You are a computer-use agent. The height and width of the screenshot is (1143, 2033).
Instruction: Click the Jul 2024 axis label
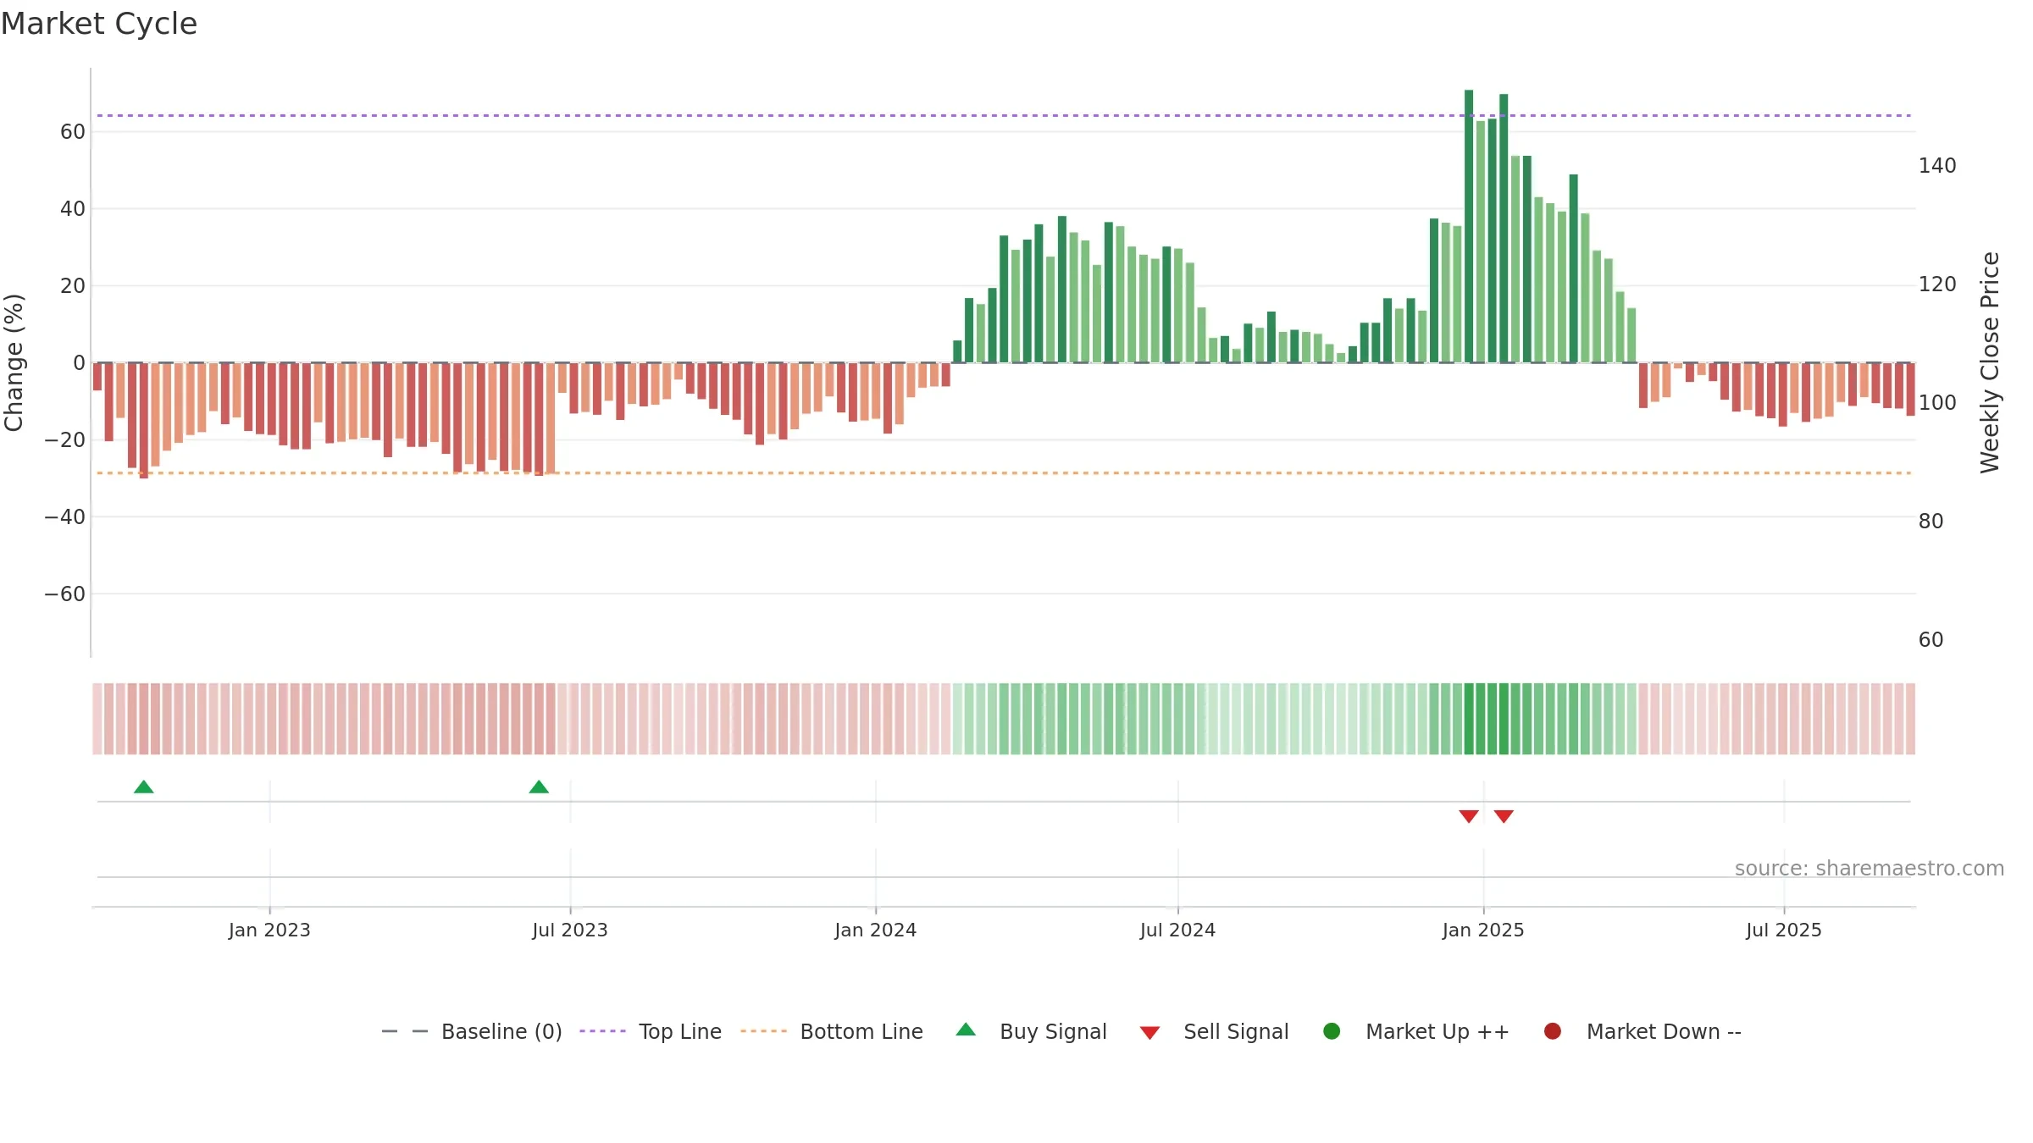click(1177, 930)
